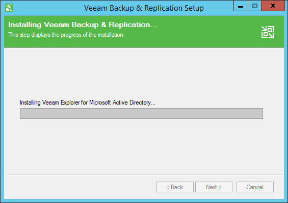Click the white Veeam logo in green banner

click(x=268, y=32)
